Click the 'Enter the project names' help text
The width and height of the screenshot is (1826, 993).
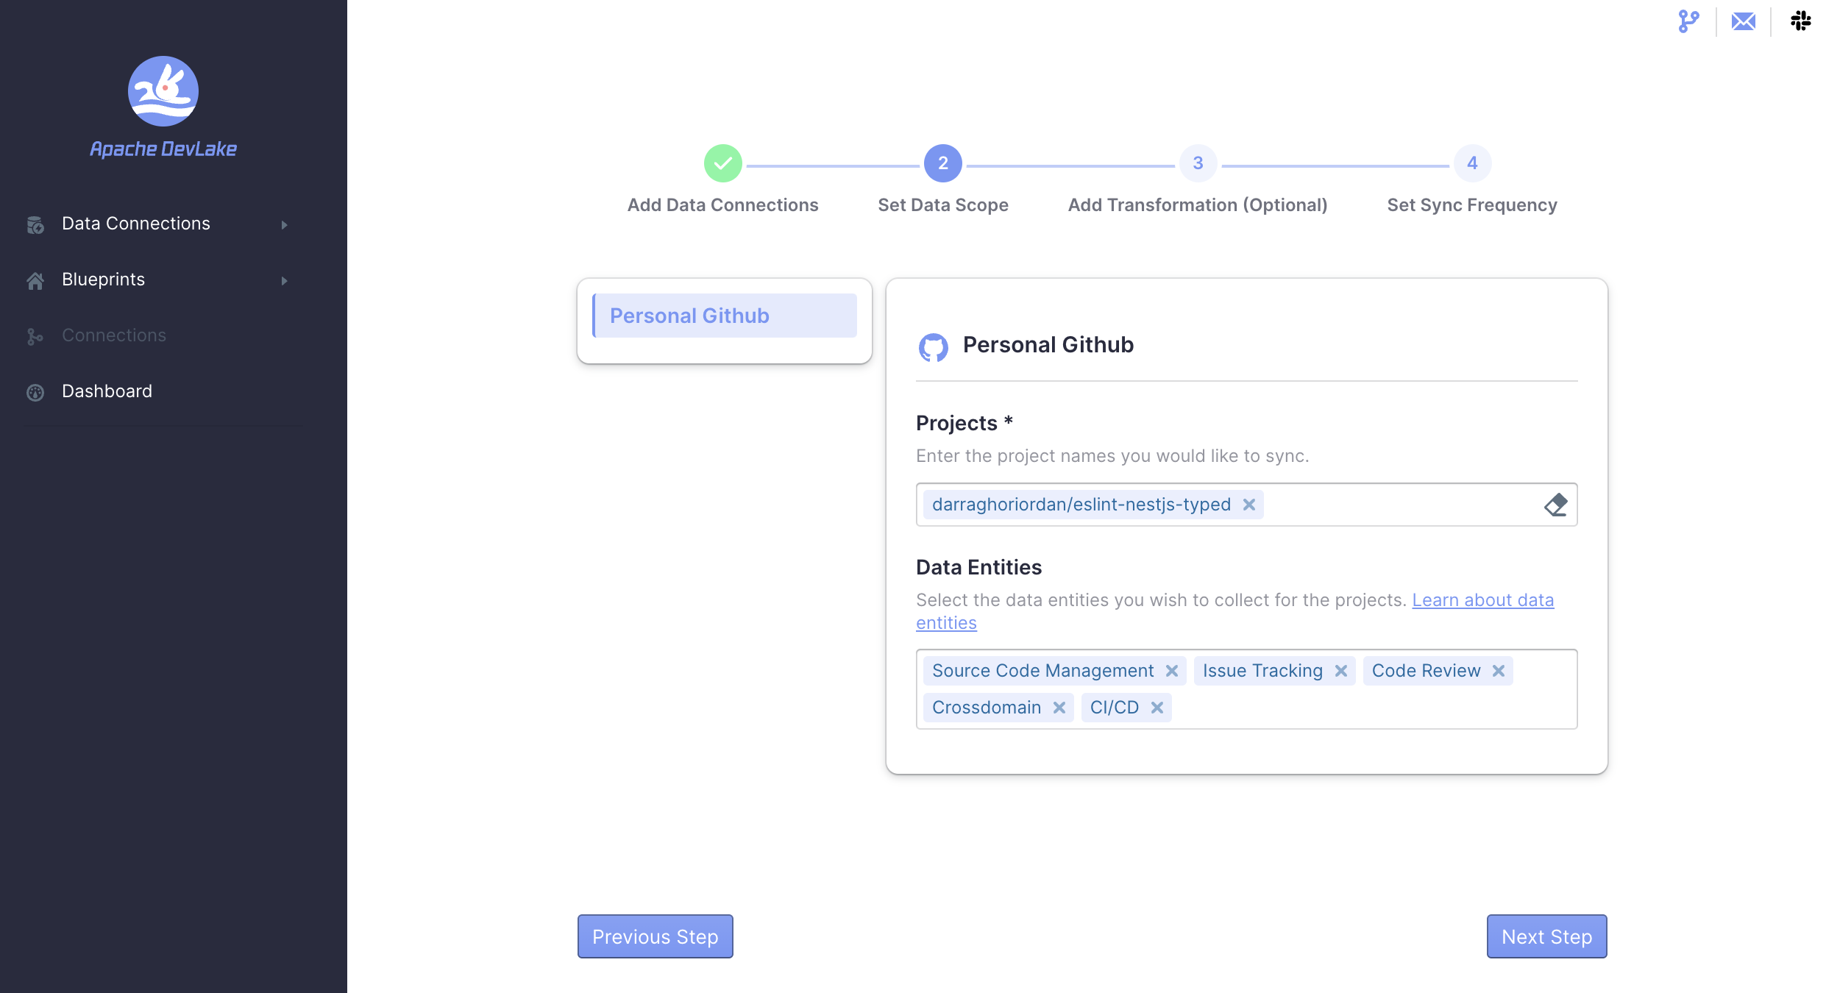coord(1112,456)
